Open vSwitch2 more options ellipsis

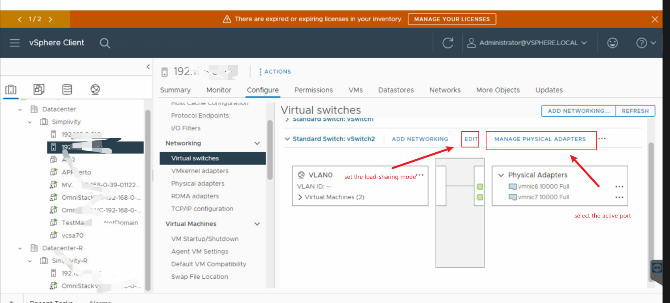tap(602, 139)
